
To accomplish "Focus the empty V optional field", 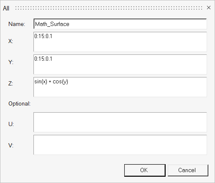I will point(120,145).
